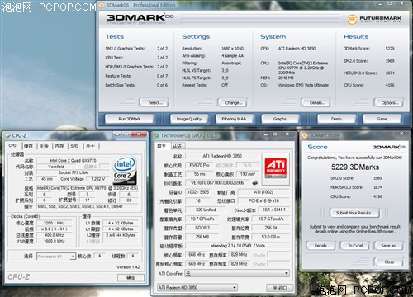Click the 668 MHz core clock field
Image resolution: width=413 pixels, height=297 pixels.
coord(197,255)
